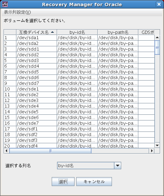Click the キャンセル button
Screen dimensions: 164x196
(x=94, y=181)
